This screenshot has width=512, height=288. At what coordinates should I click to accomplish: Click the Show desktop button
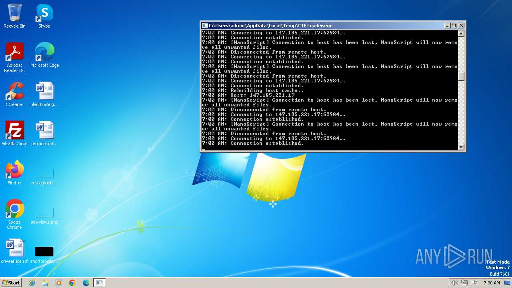click(507, 283)
